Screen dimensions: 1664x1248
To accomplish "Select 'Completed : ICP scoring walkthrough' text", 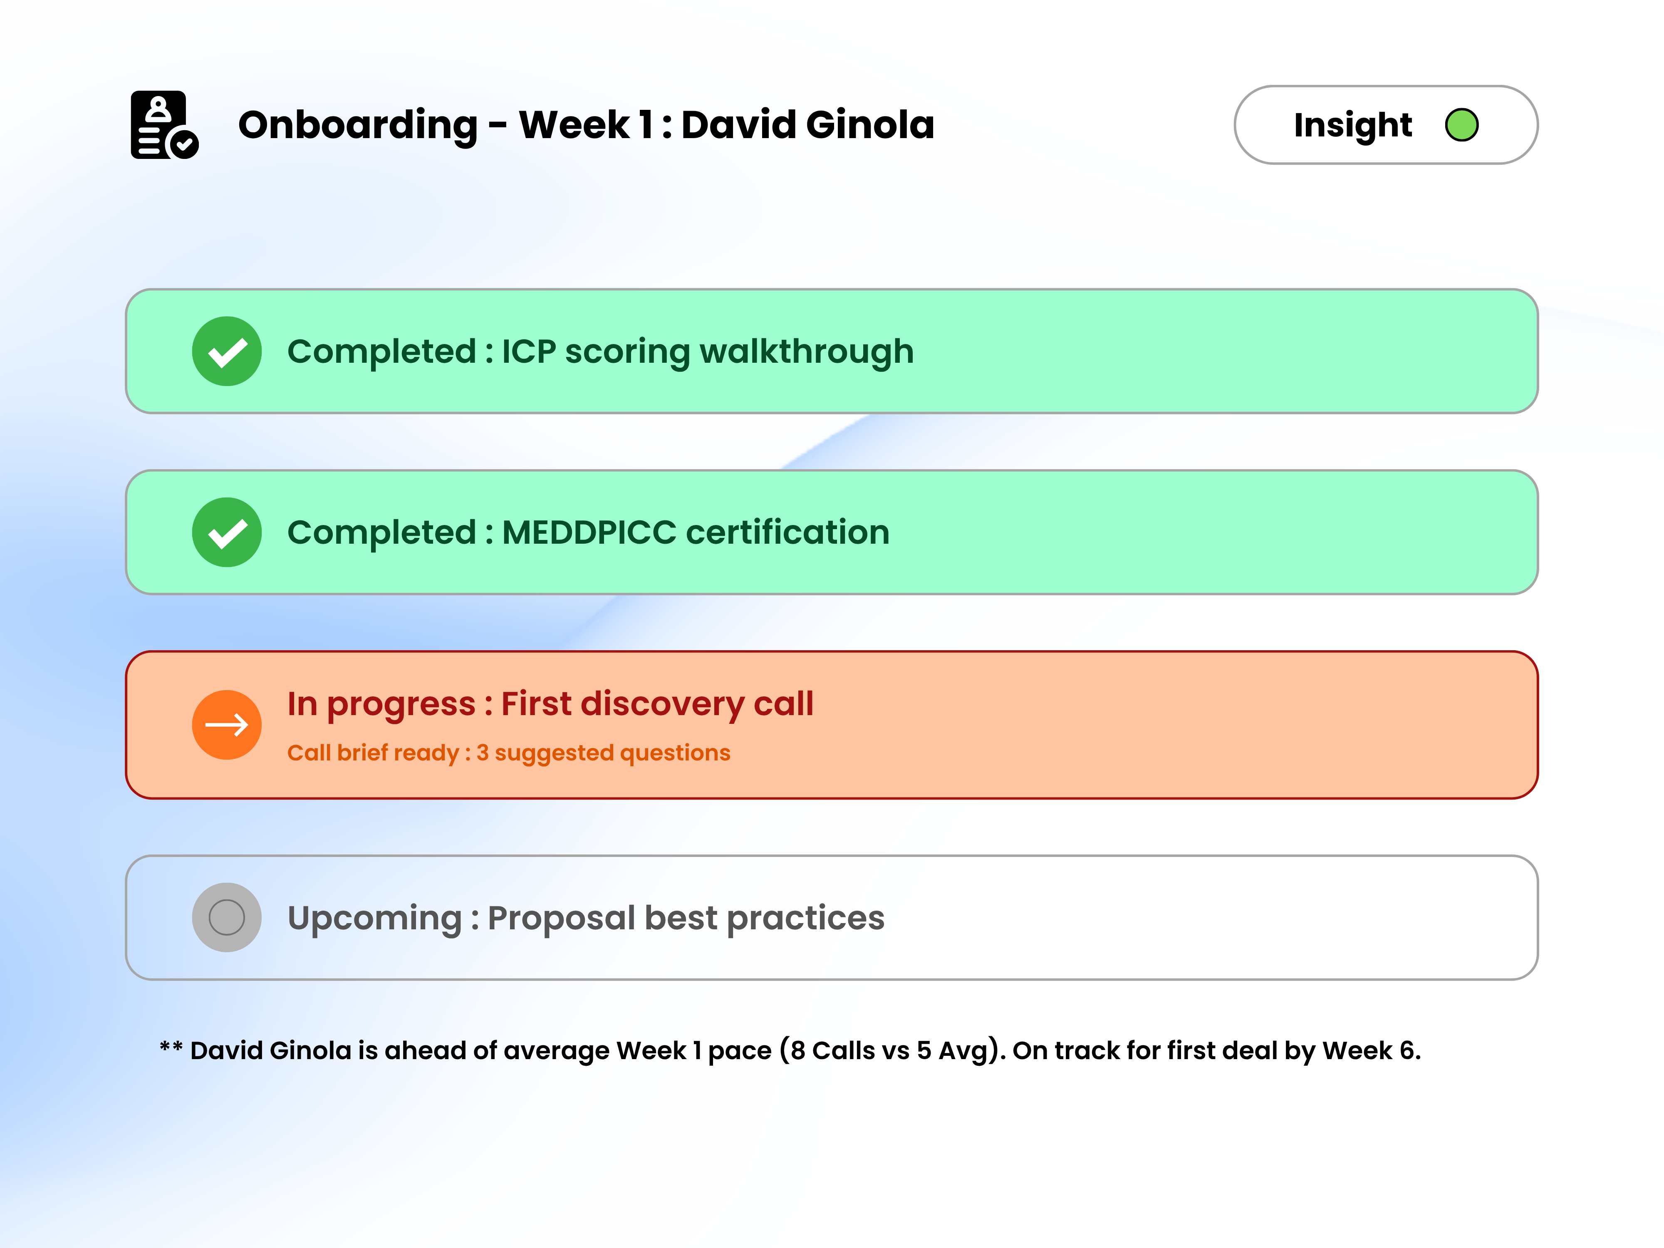I will 600,351.
